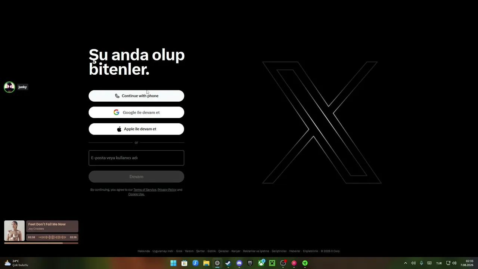This screenshot has width=478, height=269.
Task: Go to the Geliştiriciler footer link
Action: pyautogui.click(x=279, y=251)
